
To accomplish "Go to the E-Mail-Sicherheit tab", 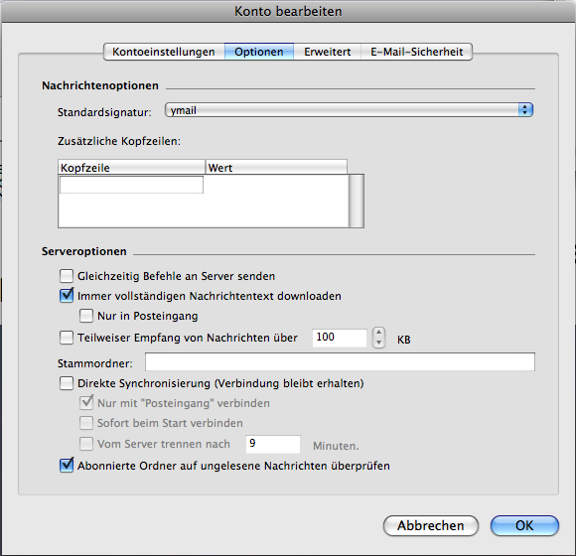I will [x=416, y=52].
